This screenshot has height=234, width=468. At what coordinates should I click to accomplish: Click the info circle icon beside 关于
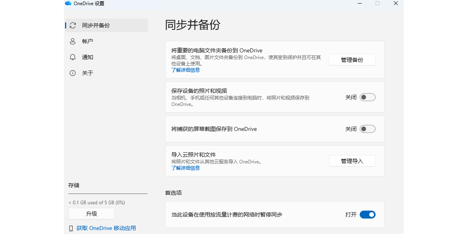pos(73,73)
